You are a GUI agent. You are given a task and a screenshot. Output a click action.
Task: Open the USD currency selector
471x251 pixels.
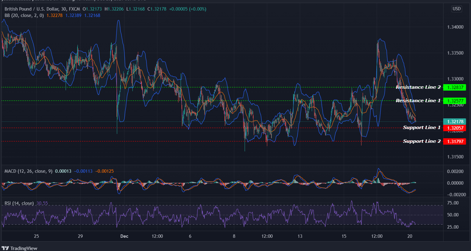(x=456, y=9)
